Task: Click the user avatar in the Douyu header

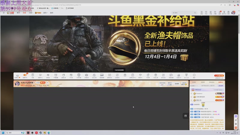Action: tap(233, 13)
